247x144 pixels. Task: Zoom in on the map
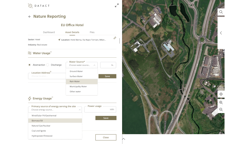click(221, 103)
